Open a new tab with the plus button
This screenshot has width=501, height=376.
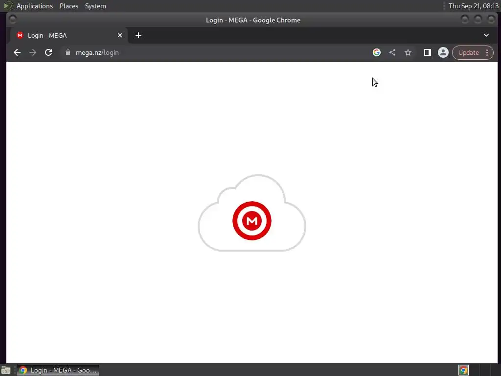tap(138, 35)
